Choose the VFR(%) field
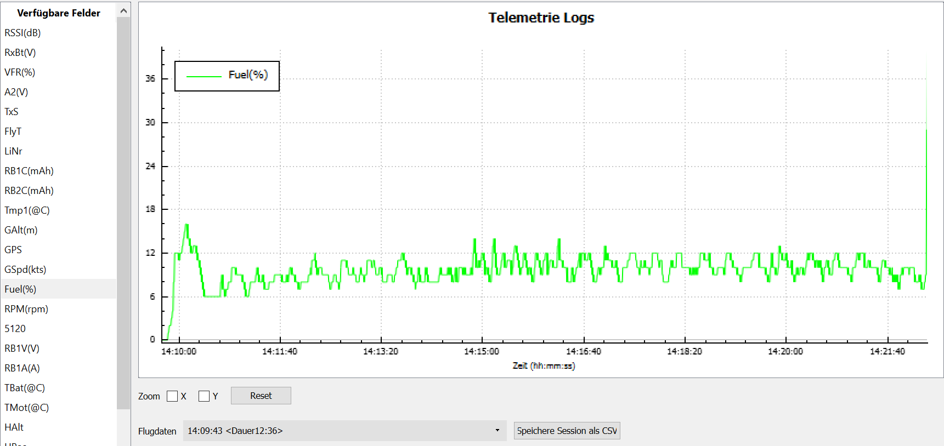This screenshot has width=944, height=446. coord(20,72)
